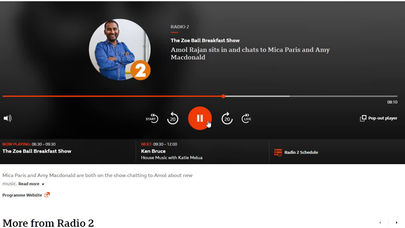Screen dimensions: 405x228
Task: Open the Programme Website external link icon
Action: (x=47, y=195)
